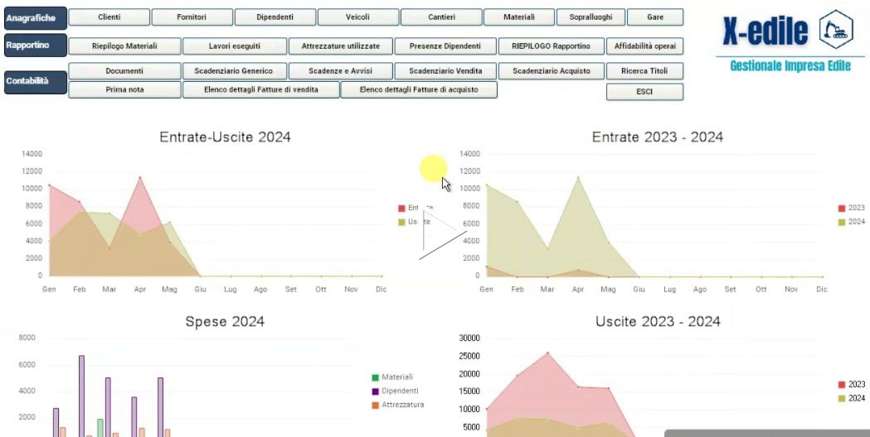Image resolution: width=870 pixels, height=437 pixels.
Task: Open the Clienti registry
Action: pos(109,17)
